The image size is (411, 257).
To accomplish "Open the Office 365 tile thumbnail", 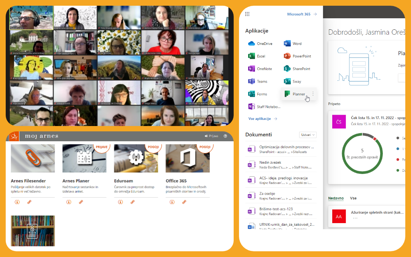I will 188,158.
